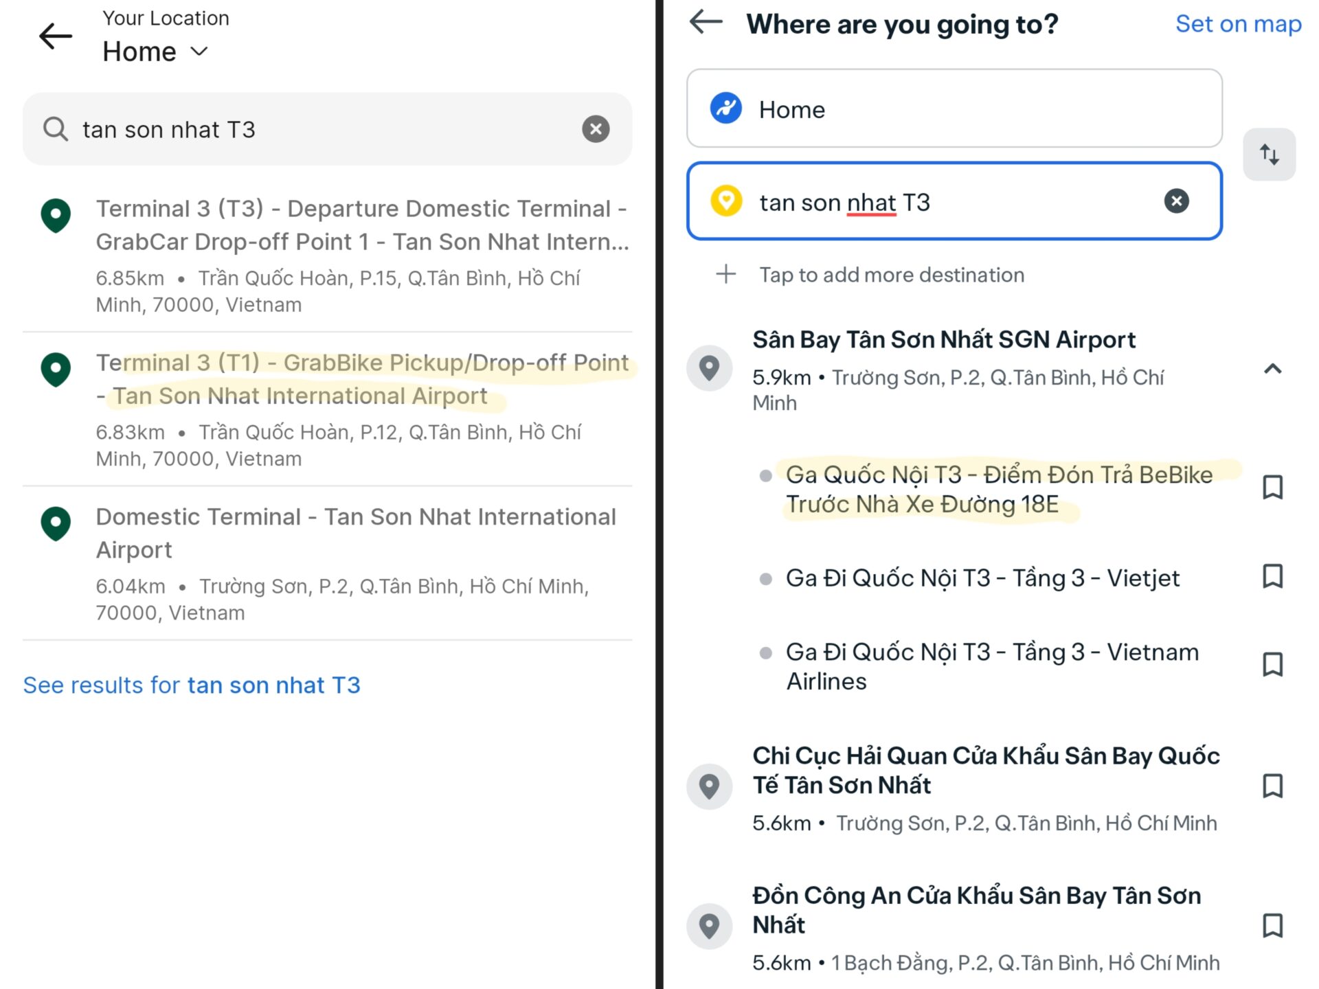1319x989 pixels.
Task: Bookmark the Vietnam Airlines terminal entry
Action: (x=1272, y=664)
